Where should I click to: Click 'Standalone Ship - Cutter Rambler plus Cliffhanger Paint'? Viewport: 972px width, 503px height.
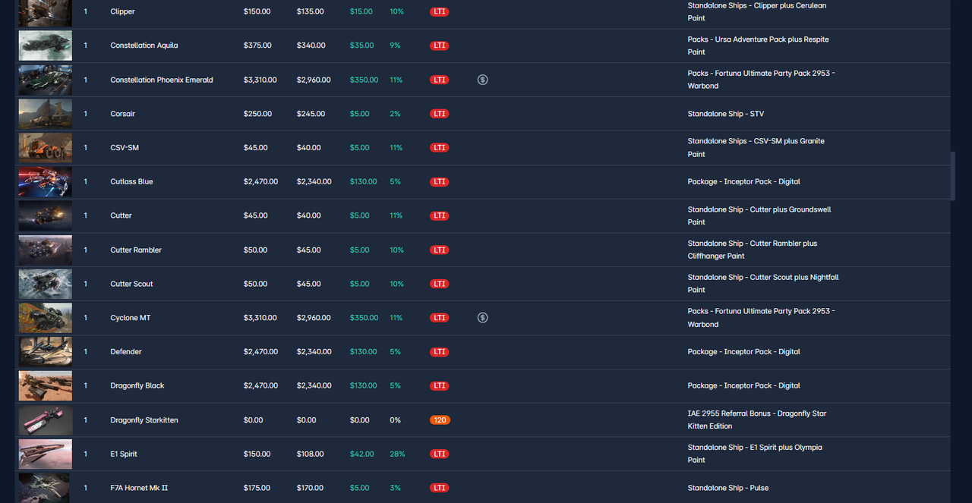pos(753,250)
